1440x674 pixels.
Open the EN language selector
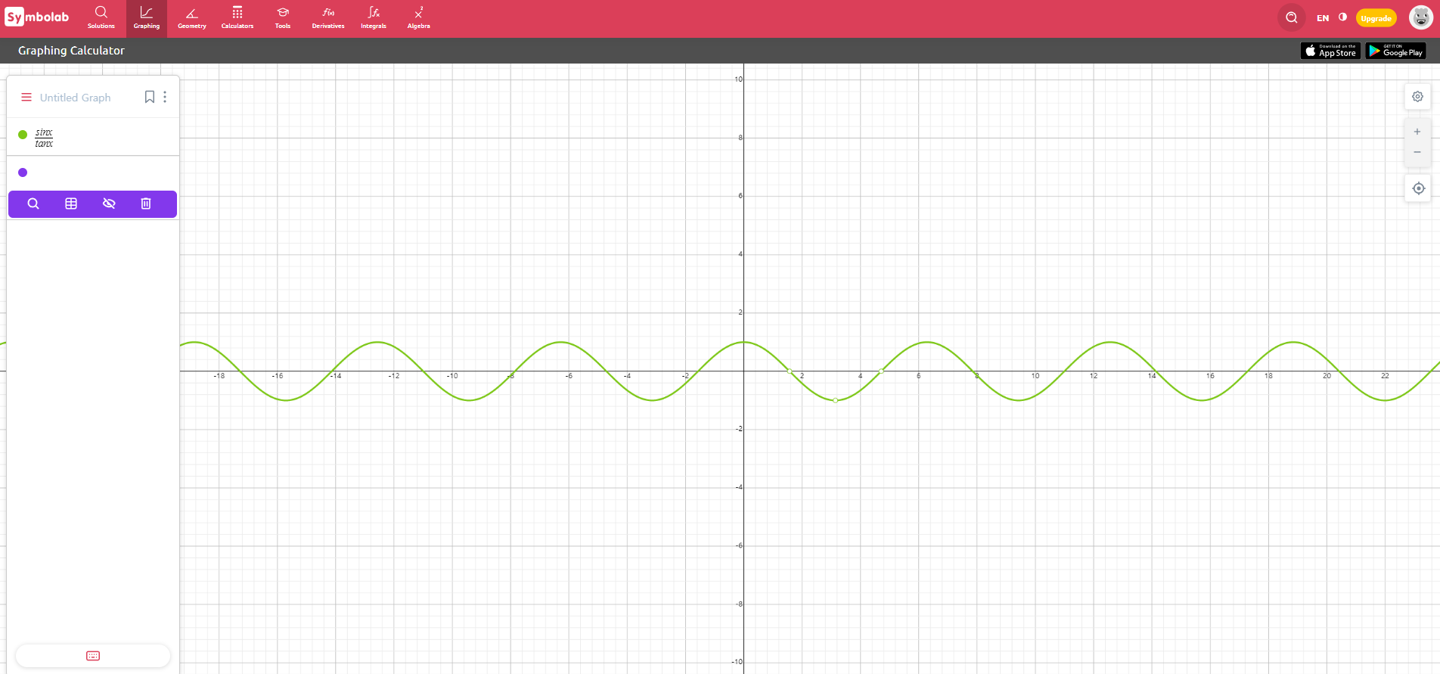pyautogui.click(x=1323, y=18)
